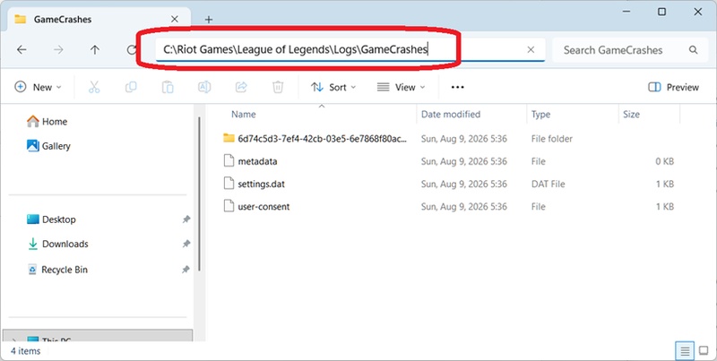
Task: Click the pin beside Desktop
Action: (x=186, y=219)
